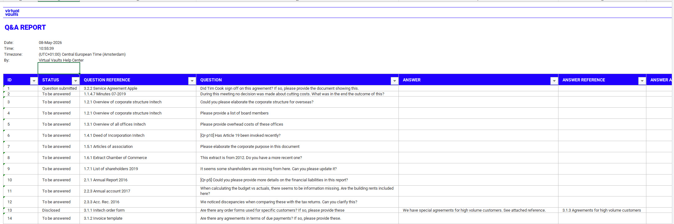The image size is (674, 224).
Task: Select '1.4.1 Deed of Incorporation Initech' cell
Action: coord(138,135)
